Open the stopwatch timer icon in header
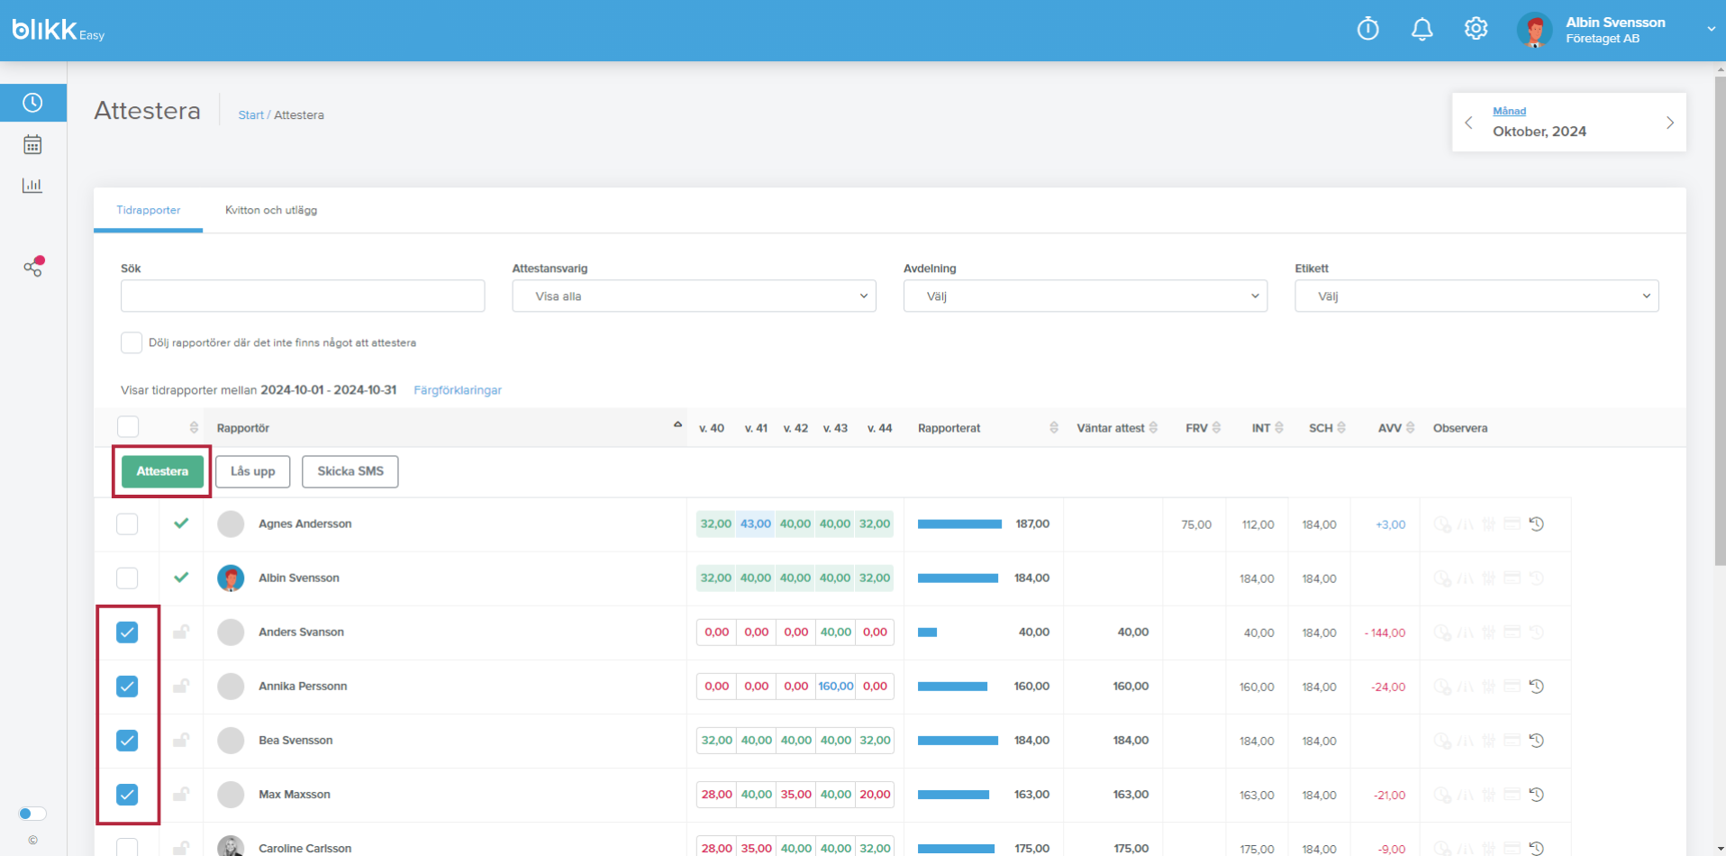This screenshot has height=856, width=1726. [1367, 30]
